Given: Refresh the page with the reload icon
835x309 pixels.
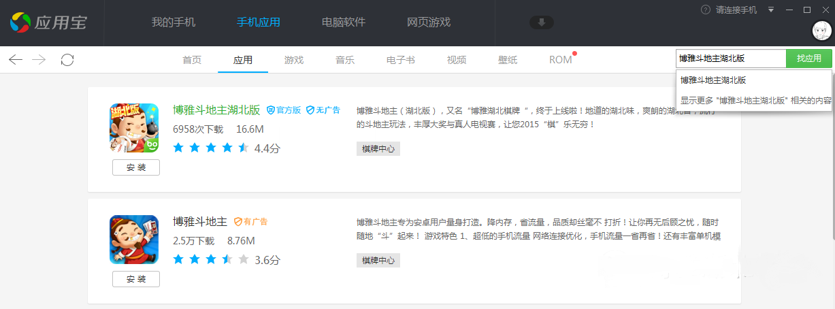Looking at the screenshot, I should [x=67, y=60].
